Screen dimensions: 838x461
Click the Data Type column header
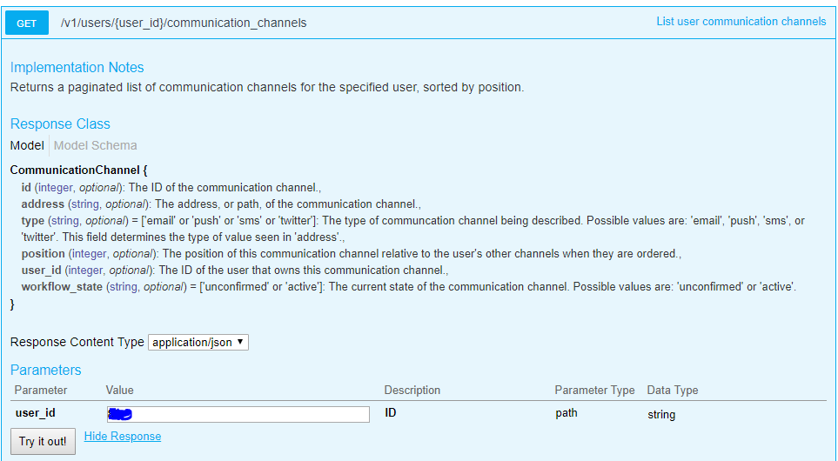point(673,391)
